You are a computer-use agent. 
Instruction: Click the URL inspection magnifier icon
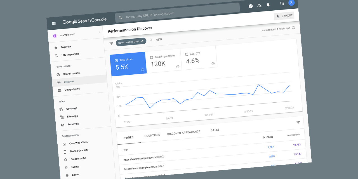[56, 55]
